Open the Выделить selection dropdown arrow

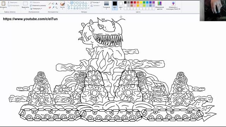(25, 8)
